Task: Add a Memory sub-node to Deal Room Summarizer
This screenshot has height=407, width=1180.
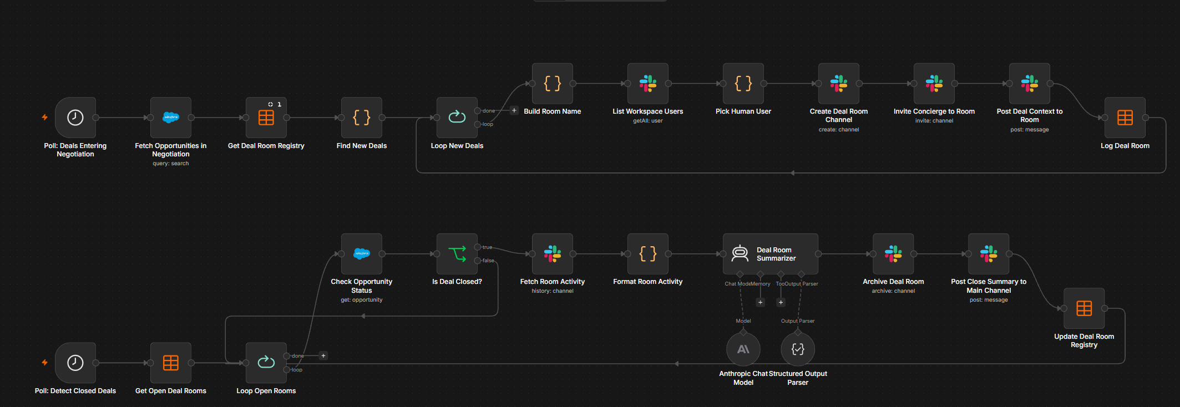Action: click(761, 302)
